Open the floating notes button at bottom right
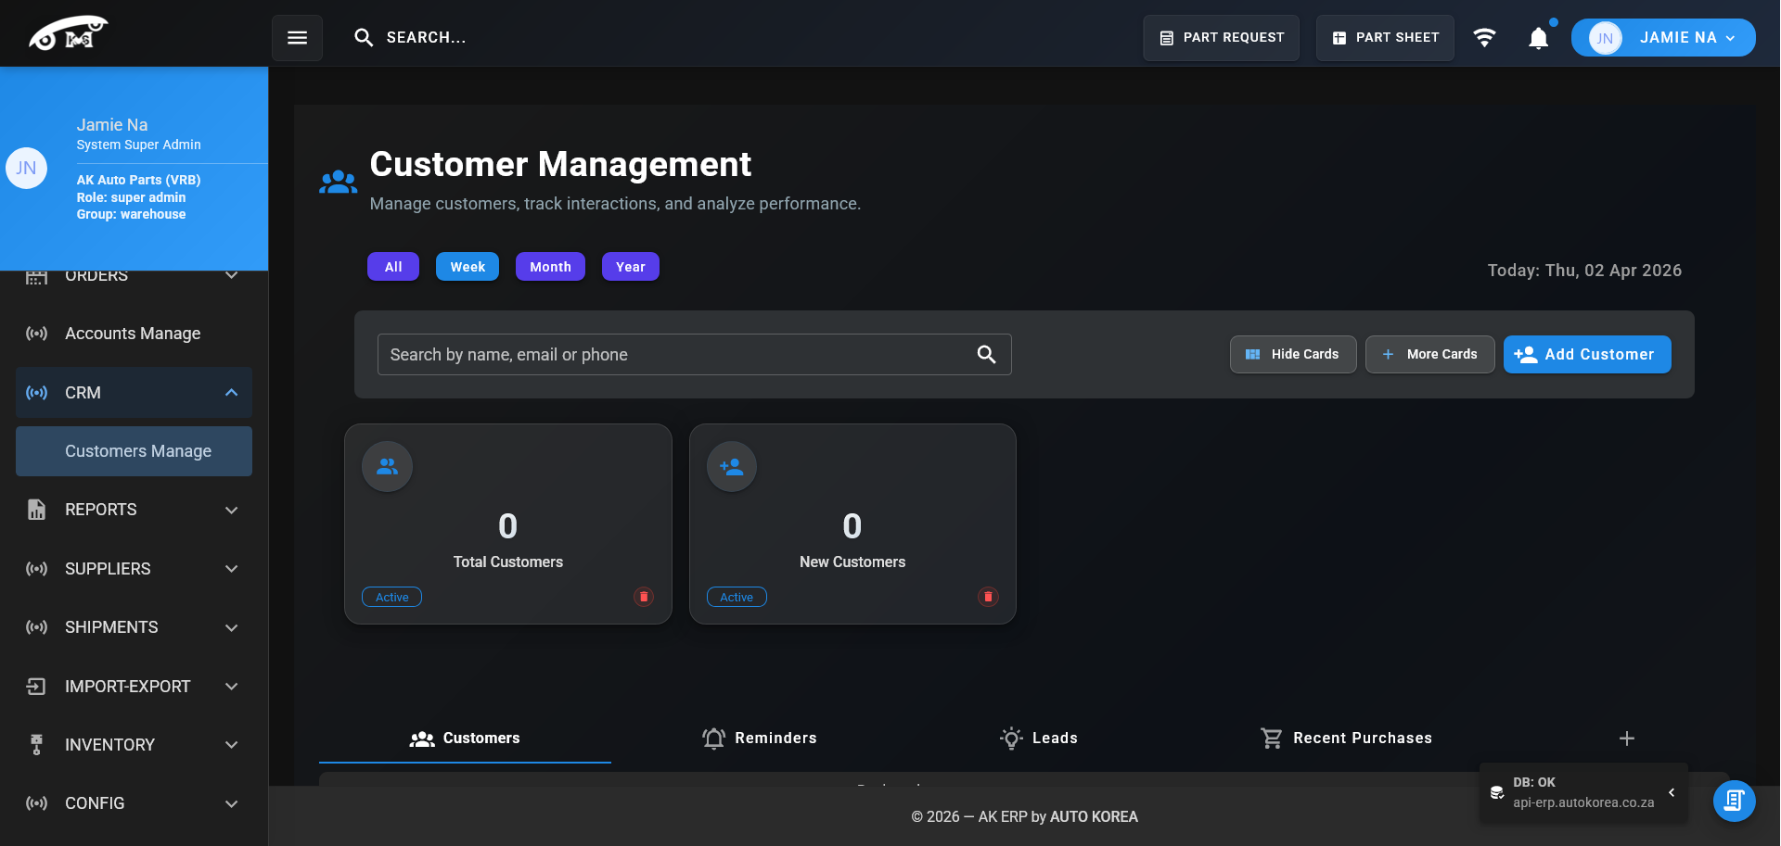The width and height of the screenshot is (1781, 846). tap(1734, 801)
